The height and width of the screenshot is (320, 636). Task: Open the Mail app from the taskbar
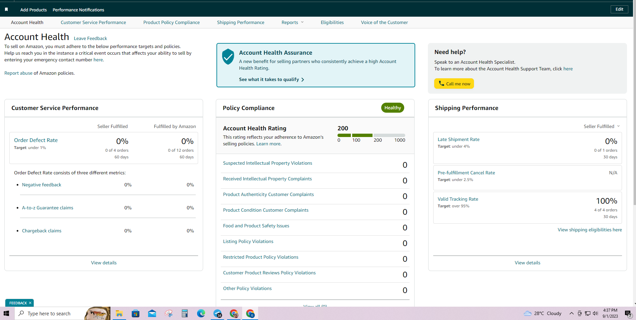pyautogui.click(x=152, y=313)
